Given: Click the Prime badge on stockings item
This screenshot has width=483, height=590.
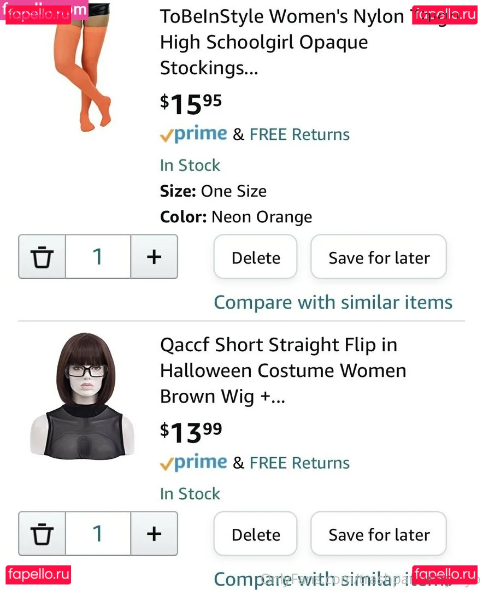Looking at the screenshot, I should point(193,134).
